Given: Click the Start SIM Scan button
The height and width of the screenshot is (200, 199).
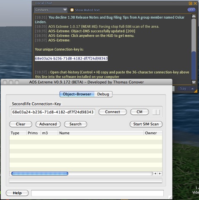Looking at the screenshot, I should [146, 124].
